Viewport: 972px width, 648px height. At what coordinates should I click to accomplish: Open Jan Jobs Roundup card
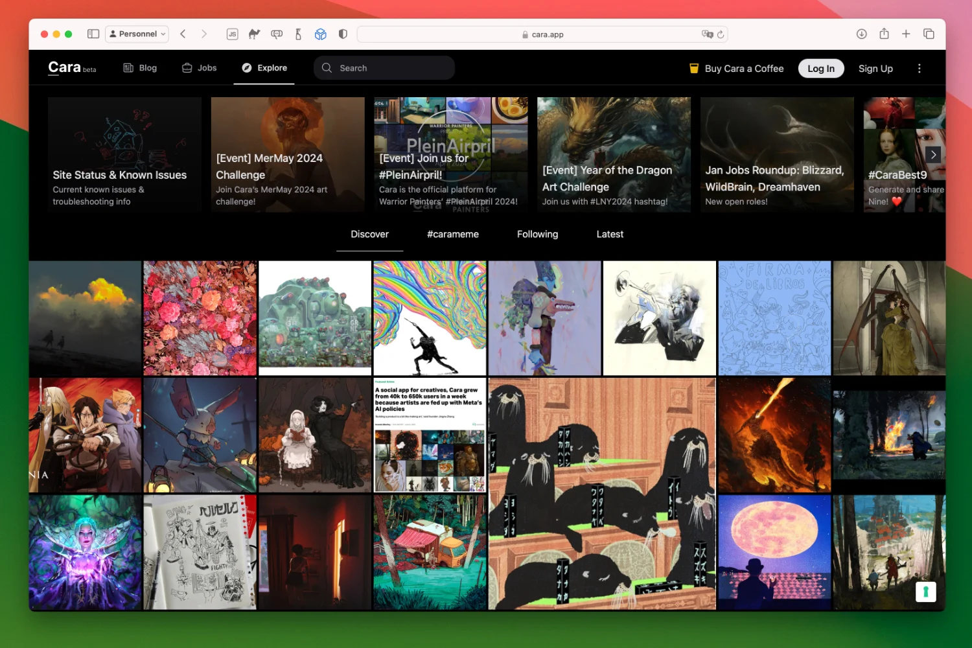pyautogui.click(x=777, y=155)
